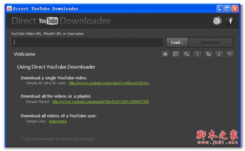The width and height of the screenshot is (245, 151).
Task: Click the 'Sample 4K Ultra HD video:' label
Action: 46,83
